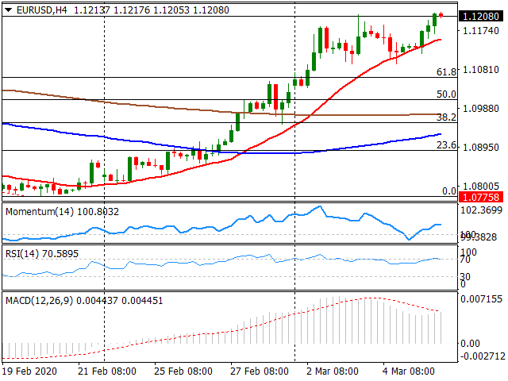The height and width of the screenshot is (381, 508).
Task: Click the 1.09880 price axis value
Action: click(481, 108)
